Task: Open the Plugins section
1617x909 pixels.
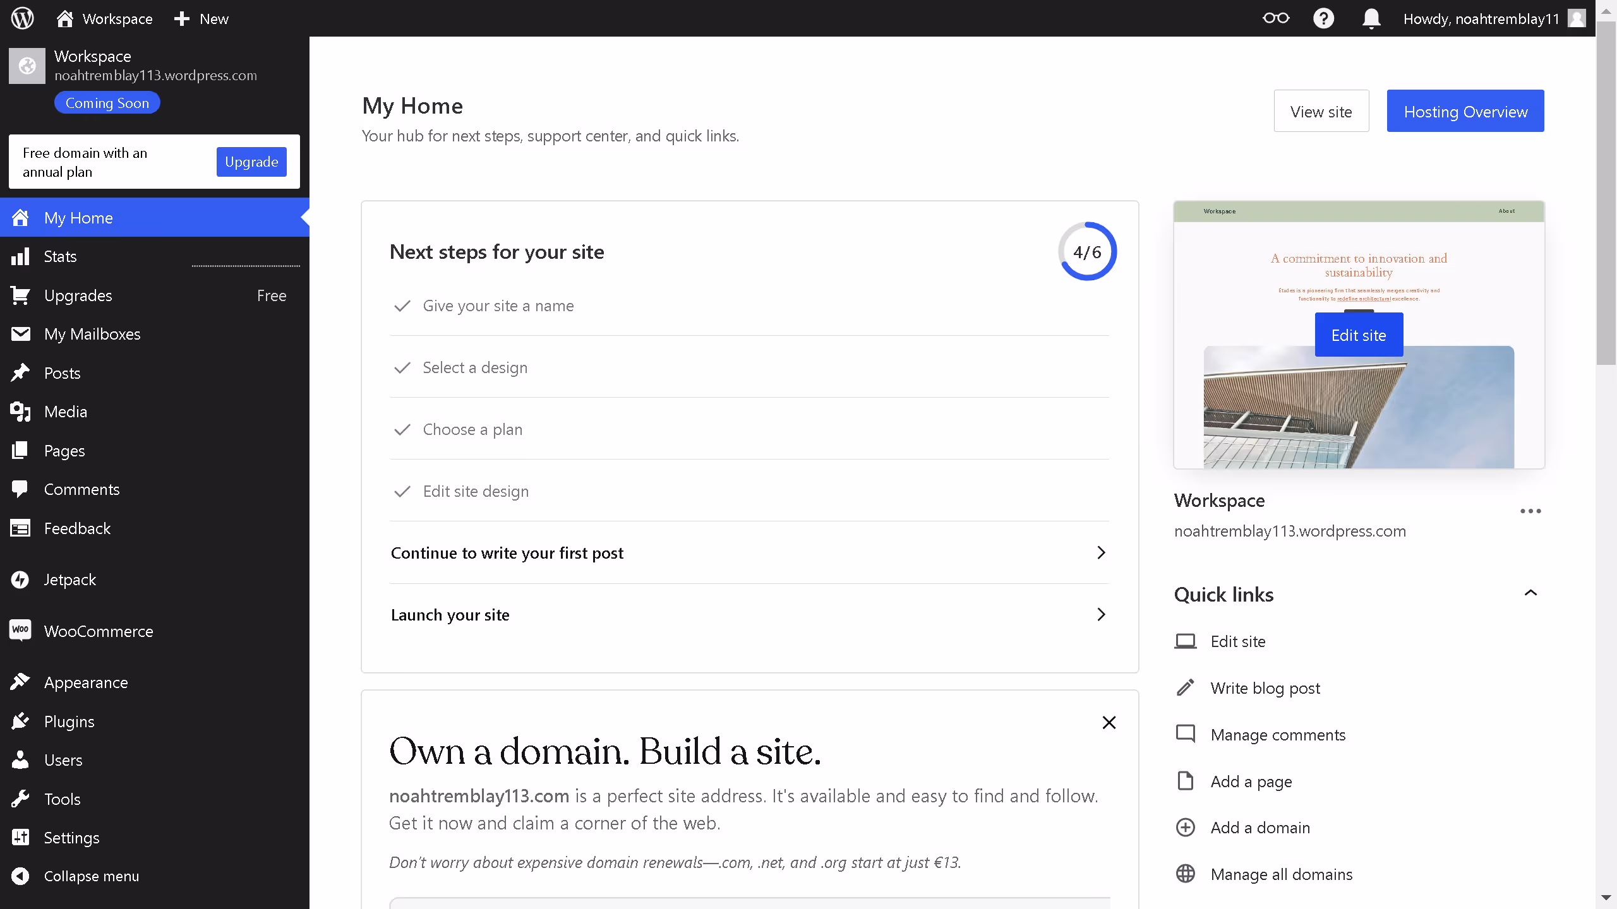Action: click(x=70, y=721)
